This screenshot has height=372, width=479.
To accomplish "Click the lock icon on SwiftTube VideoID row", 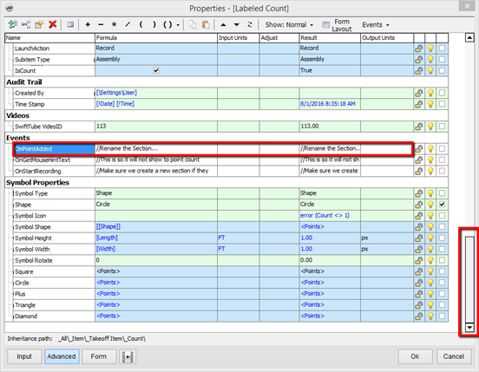I will (x=418, y=127).
